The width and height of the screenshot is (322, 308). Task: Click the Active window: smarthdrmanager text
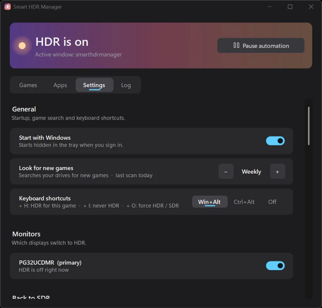(x=78, y=55)
